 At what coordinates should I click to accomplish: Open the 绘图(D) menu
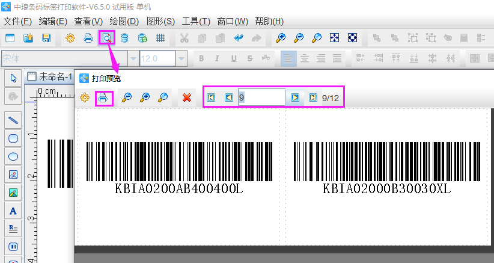point(124,22)
